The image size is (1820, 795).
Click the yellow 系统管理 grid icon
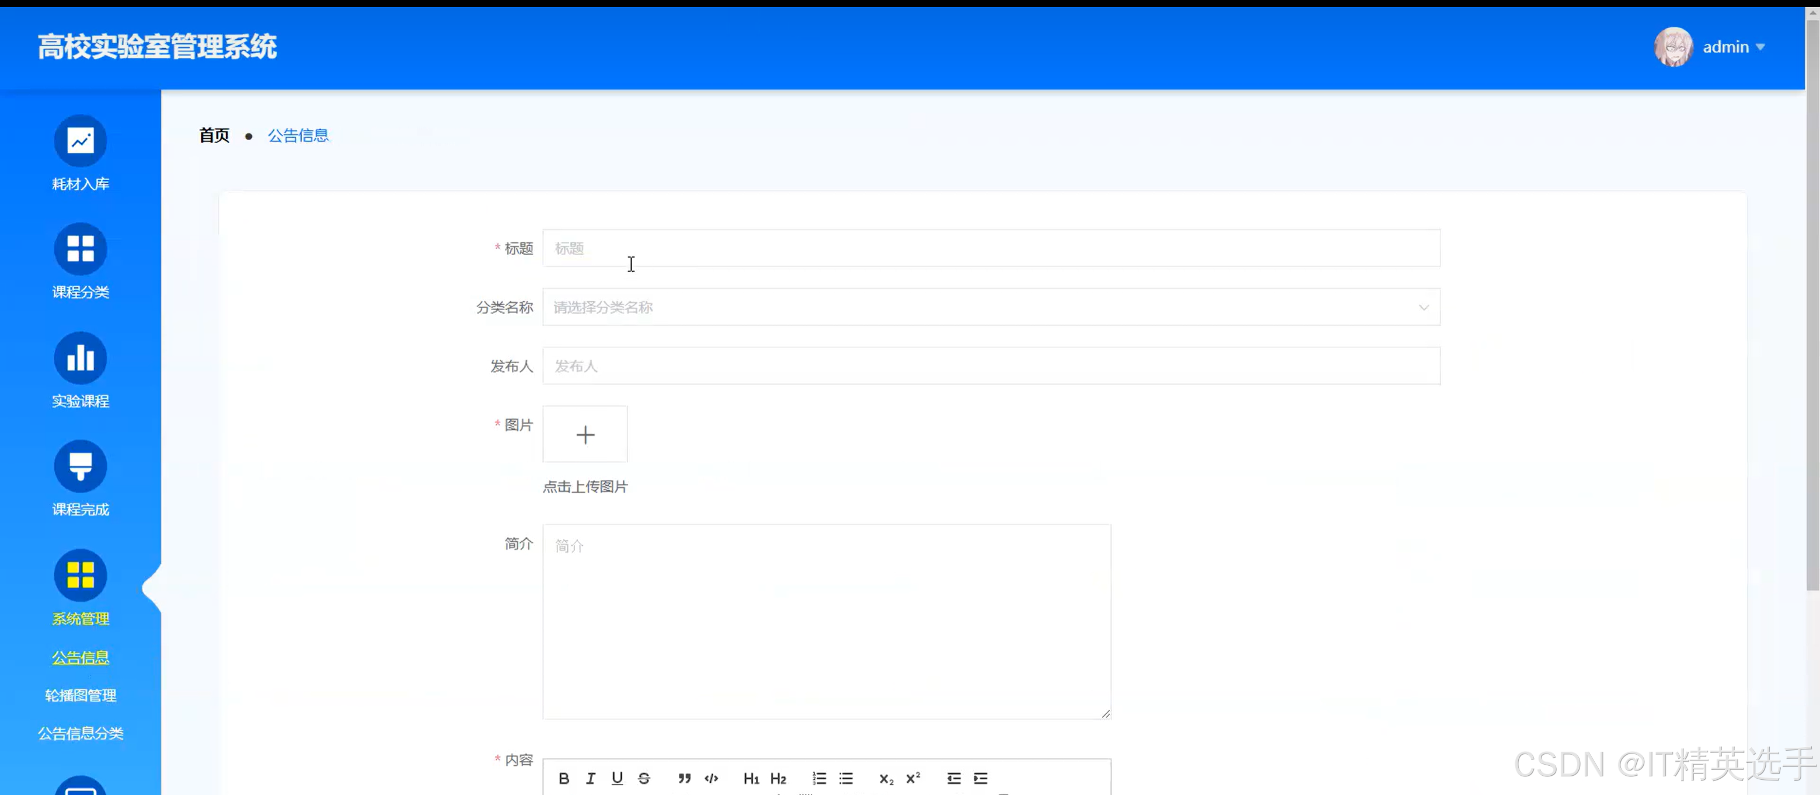80,575
